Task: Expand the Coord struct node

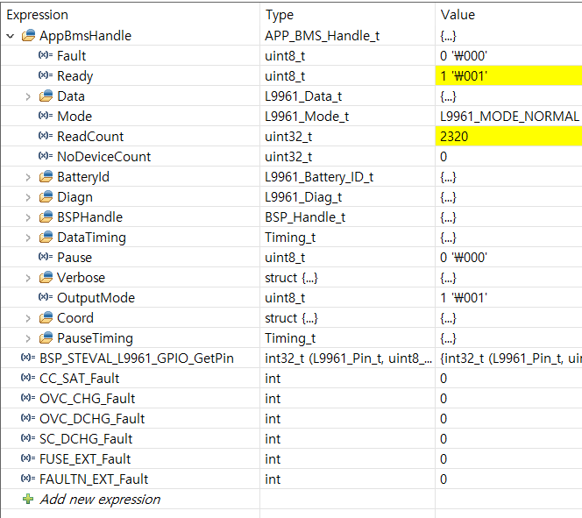Action: coord(28,318)
